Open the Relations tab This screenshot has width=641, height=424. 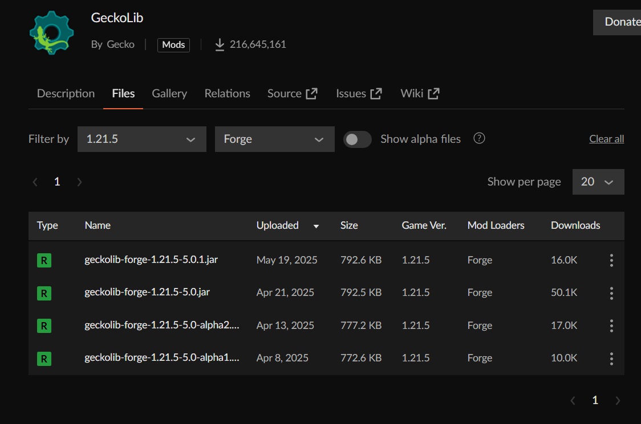228,93
